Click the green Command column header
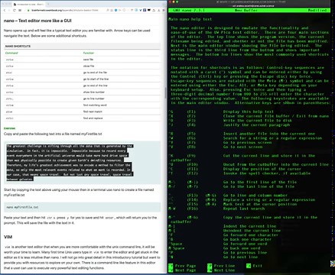 11,53
